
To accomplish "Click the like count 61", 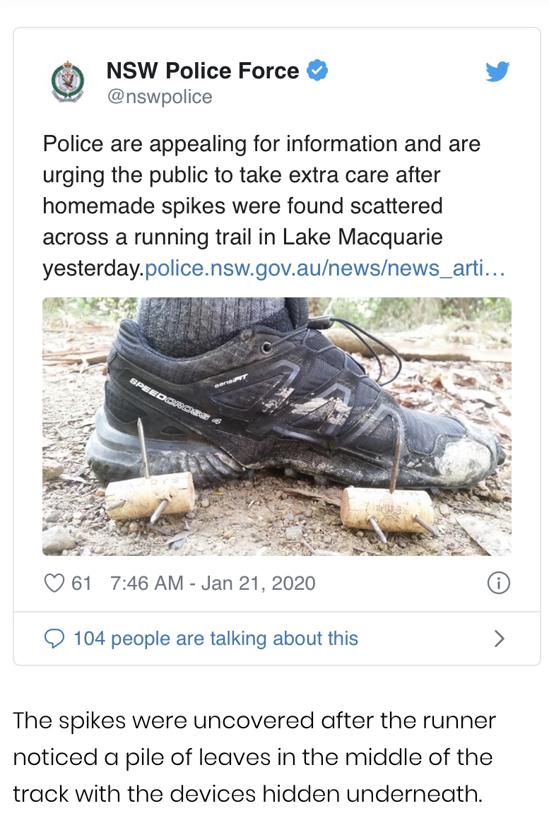I will [x=82, y=583].
